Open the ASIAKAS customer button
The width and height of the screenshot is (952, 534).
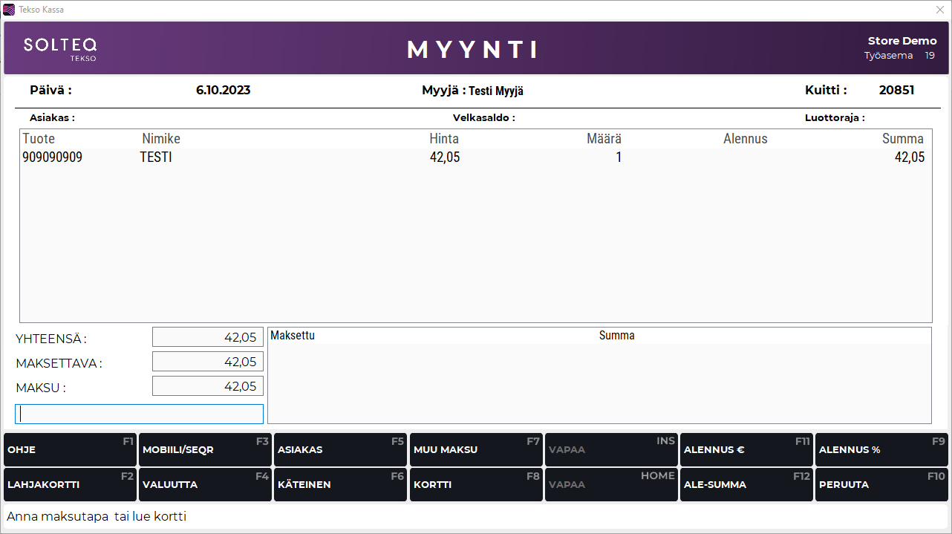(340, 449)
